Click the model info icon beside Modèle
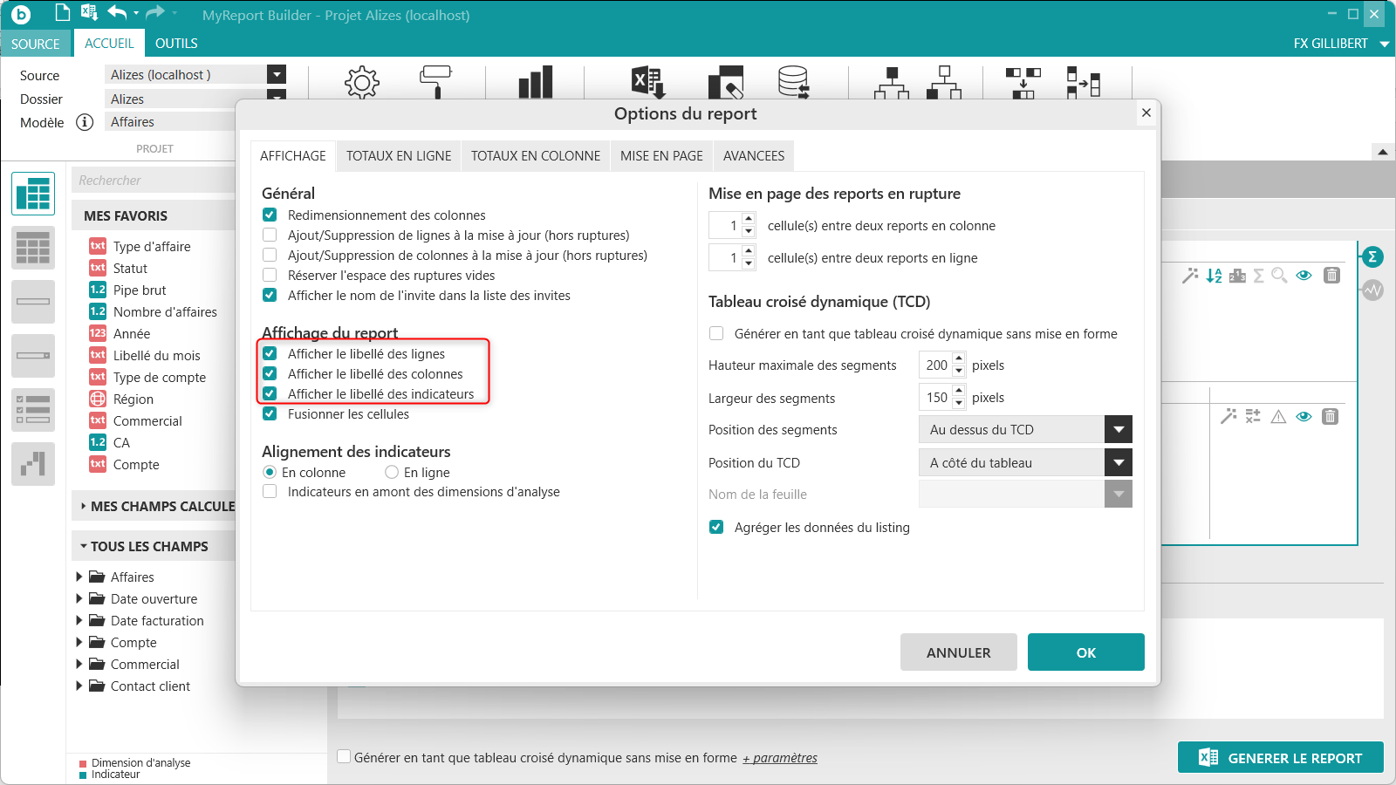Image resolution: width=1396 pixels, height=785 pixels. 85,122
